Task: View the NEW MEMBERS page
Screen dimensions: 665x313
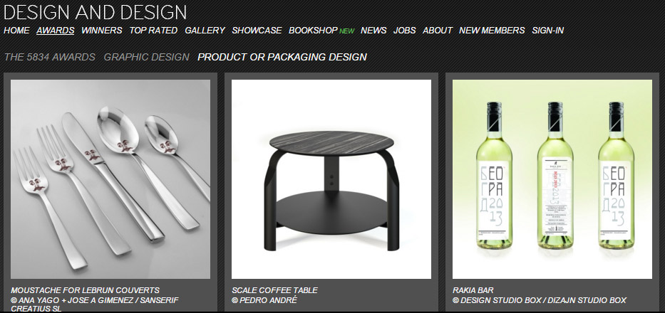Action: point(492,31)
